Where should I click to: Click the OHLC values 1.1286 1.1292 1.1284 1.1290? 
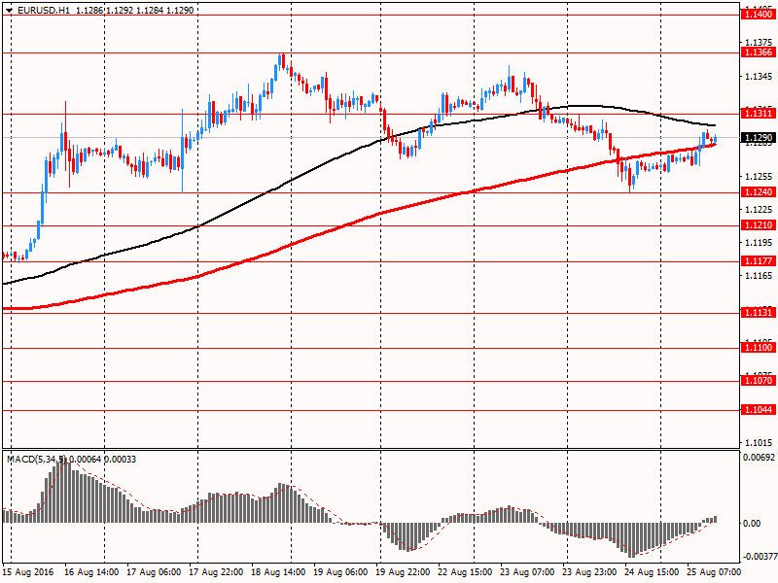tap(134, 10)
